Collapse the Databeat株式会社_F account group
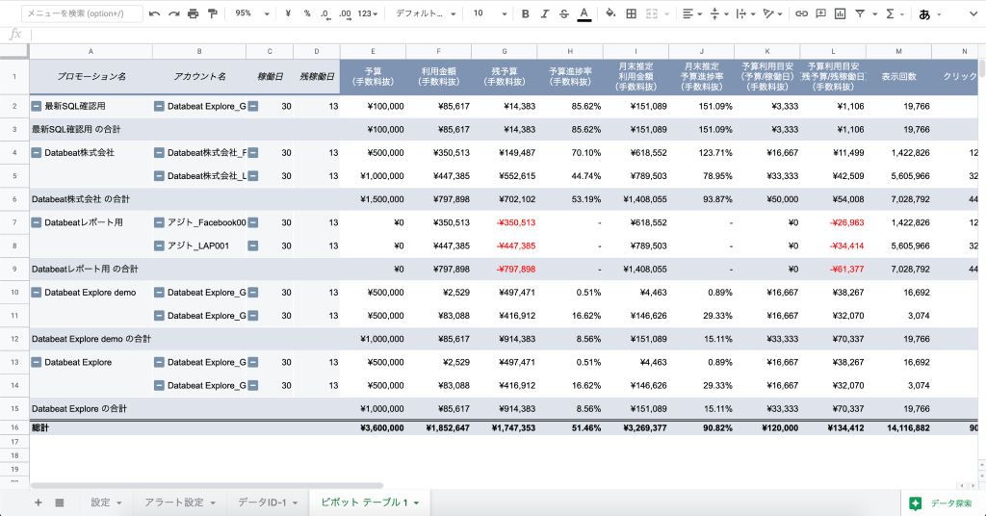986x516 pixels. 159,153
